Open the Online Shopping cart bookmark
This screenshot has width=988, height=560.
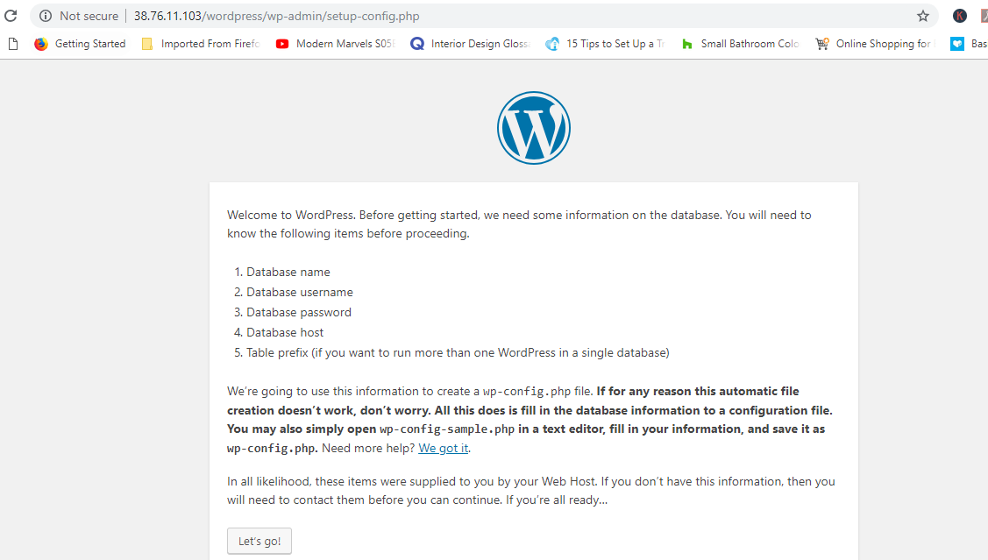[x=875, y=44]
